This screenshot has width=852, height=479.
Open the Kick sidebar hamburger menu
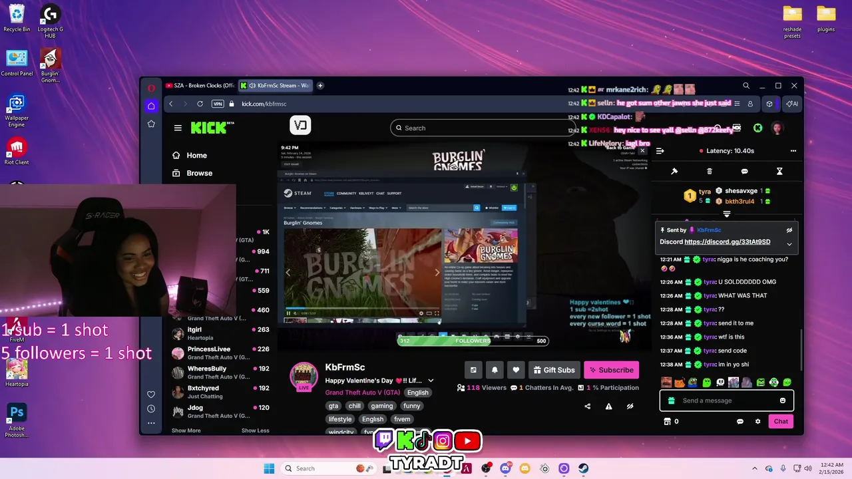pos(178,128)
